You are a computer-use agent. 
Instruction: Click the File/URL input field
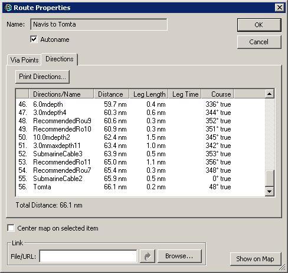point(88,256)
